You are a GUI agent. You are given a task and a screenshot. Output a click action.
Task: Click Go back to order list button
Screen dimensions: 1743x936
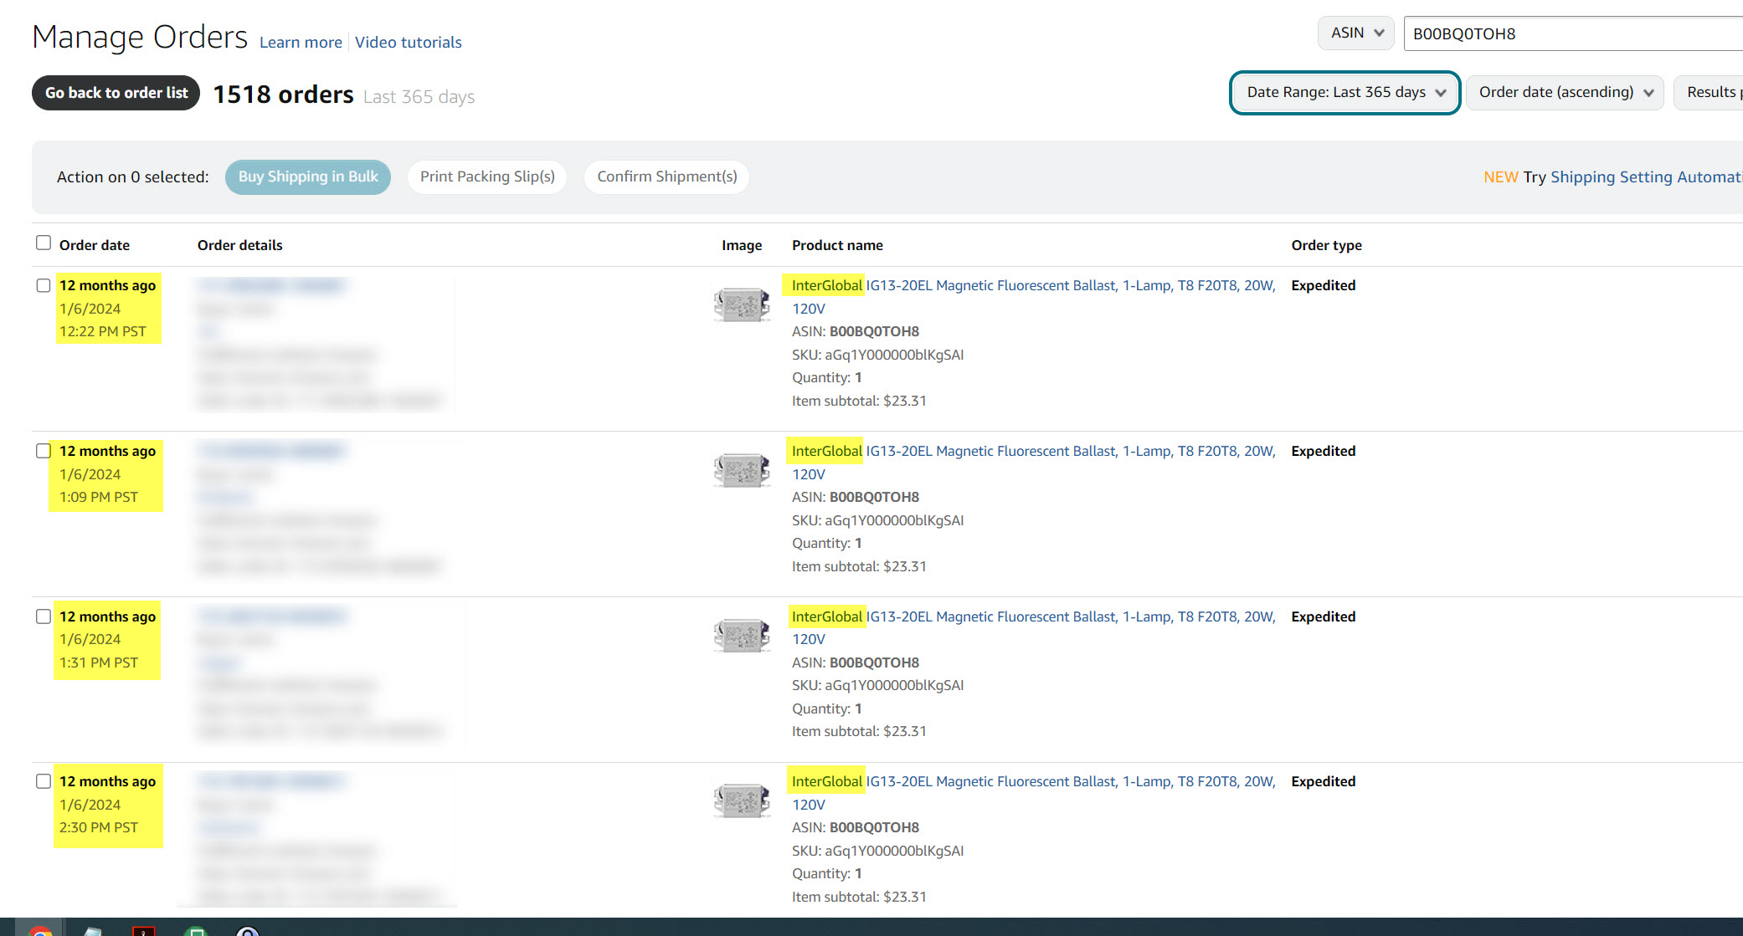pyautogui.click(x=116, y=93)
